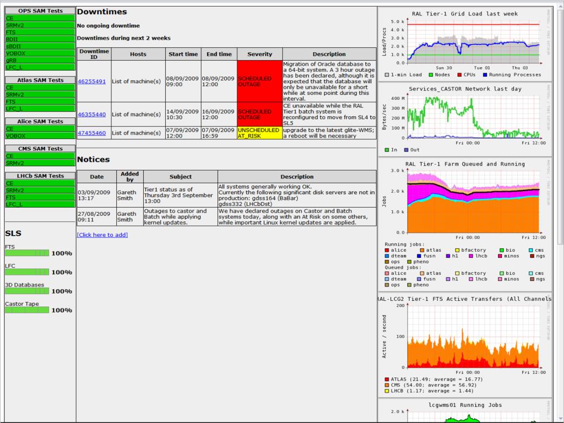Viewport: 564px width, 423px height.
Task: Open VOBOX status under OPS SAM Tests
Action: coord(40,53)
